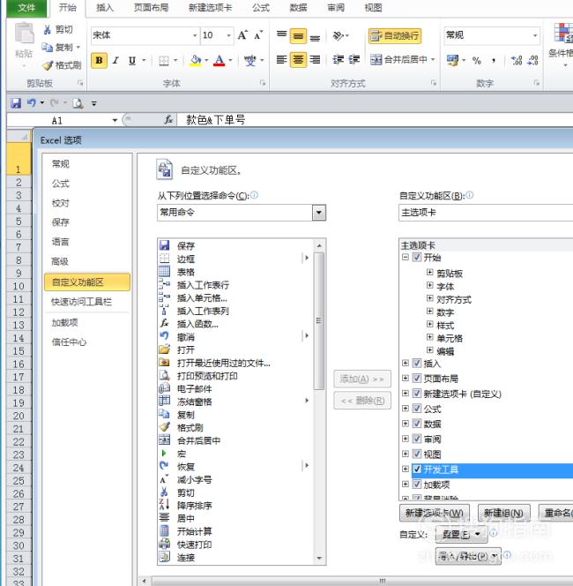Open the 重置 dropdown button

click(x=461, y=535)
